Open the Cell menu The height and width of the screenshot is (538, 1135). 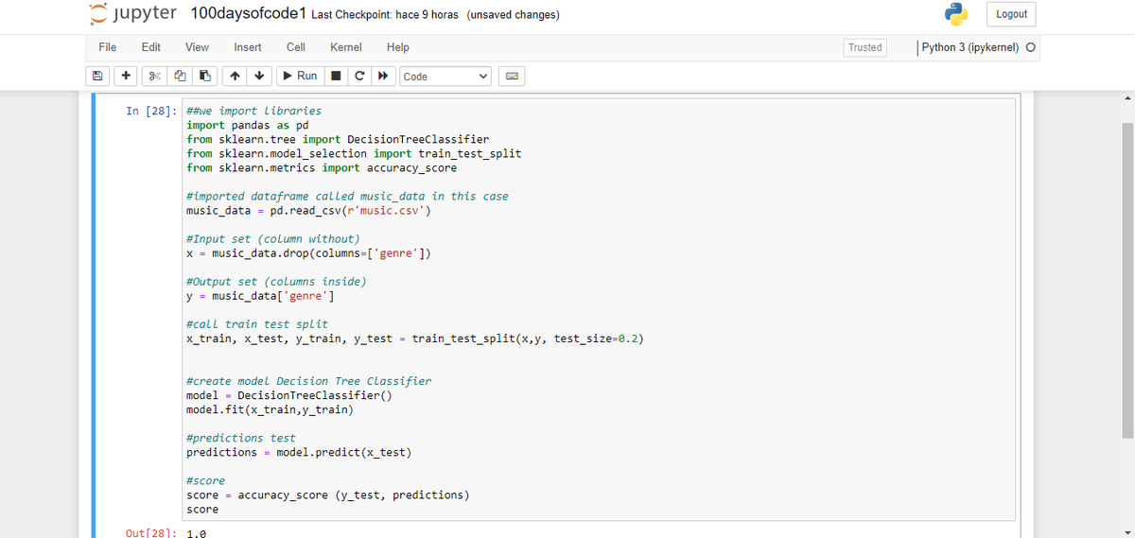[x=295, y=47]
